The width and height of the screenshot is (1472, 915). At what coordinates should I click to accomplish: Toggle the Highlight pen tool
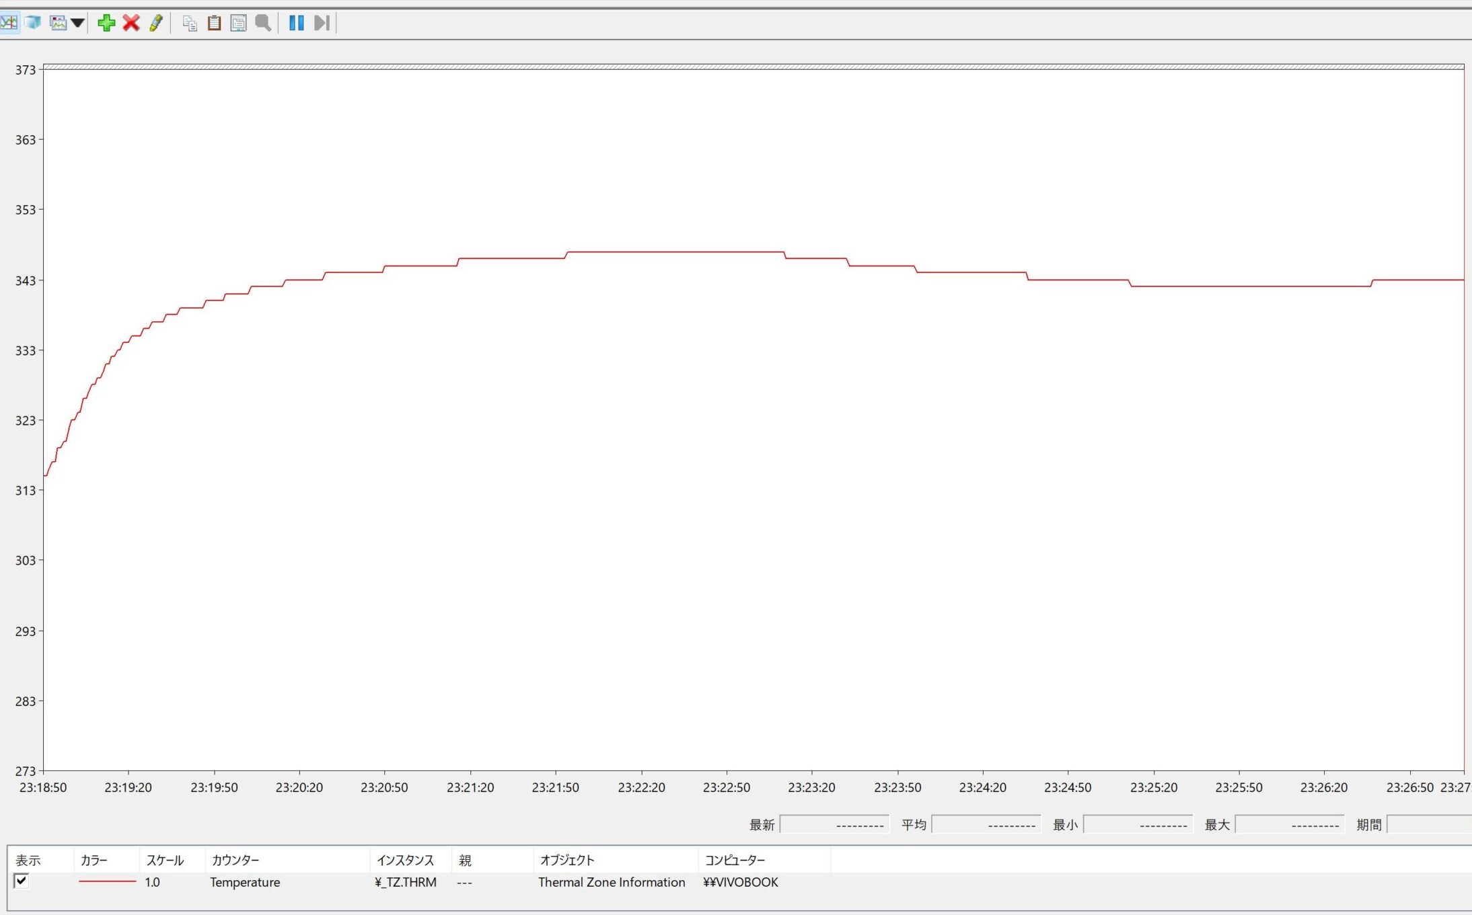(156, 23)
